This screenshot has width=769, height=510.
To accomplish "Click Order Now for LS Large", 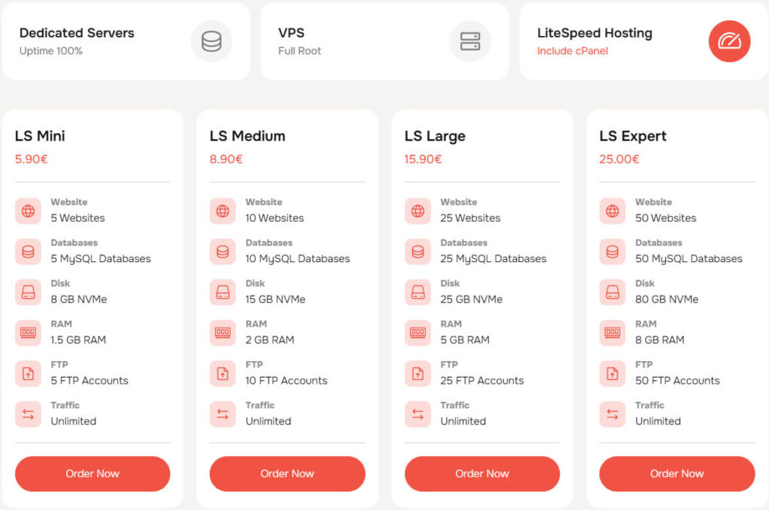I will 481,474.
